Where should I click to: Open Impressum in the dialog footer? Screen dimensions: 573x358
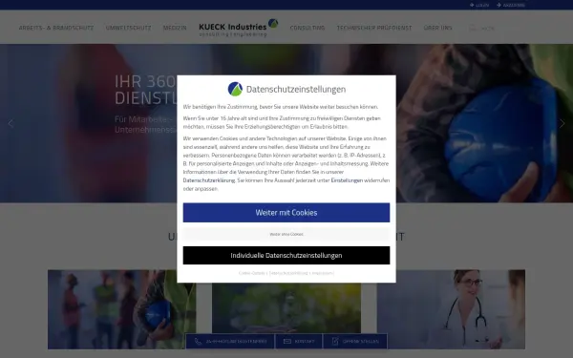click(323, 273)
